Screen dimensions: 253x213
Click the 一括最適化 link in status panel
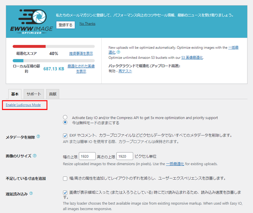tap(233, 47)
